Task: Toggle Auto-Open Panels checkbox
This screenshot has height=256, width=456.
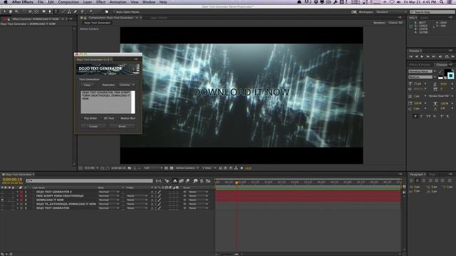Action: (x=114, y=12)
